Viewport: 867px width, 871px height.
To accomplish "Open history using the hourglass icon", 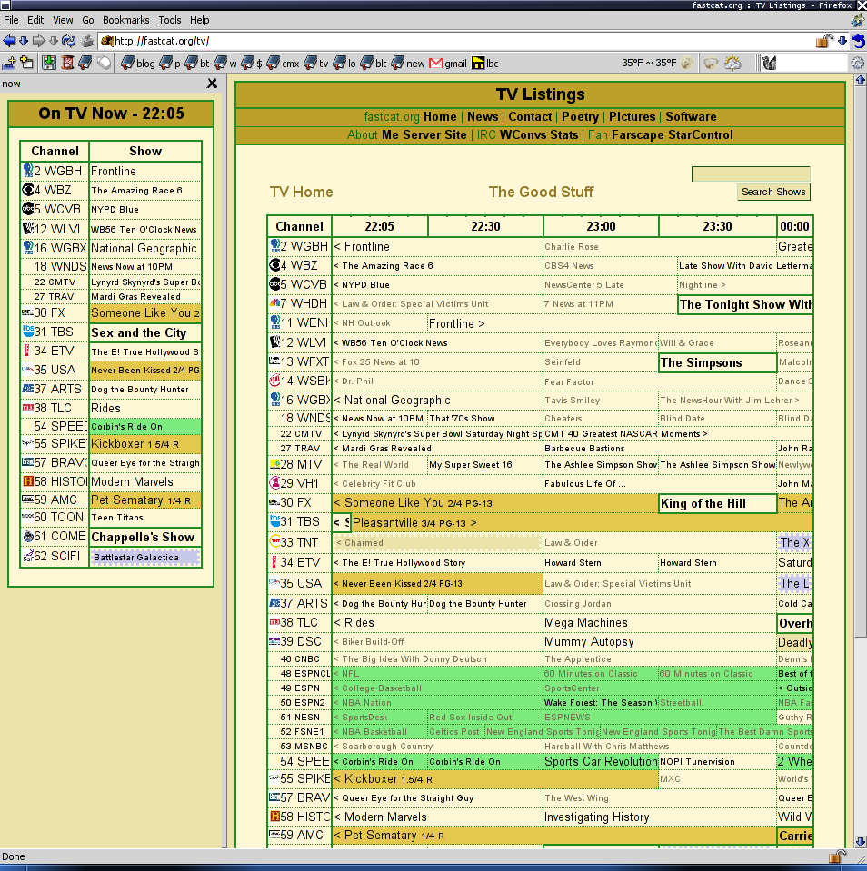I will click(x=67, y=63).
